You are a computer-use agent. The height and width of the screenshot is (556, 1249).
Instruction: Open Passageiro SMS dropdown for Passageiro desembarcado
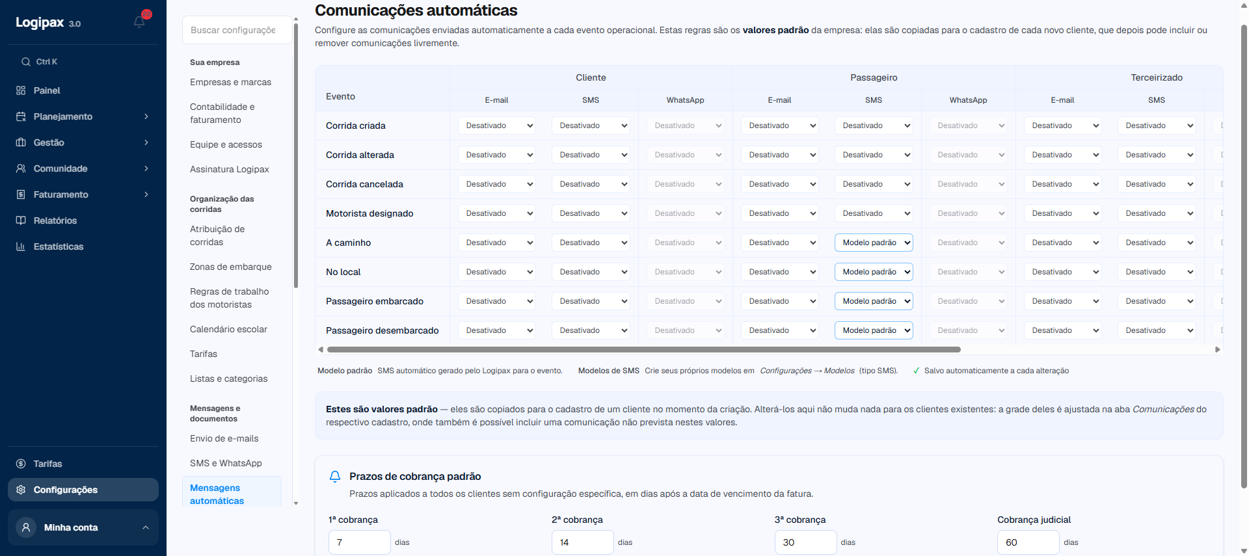click(874, 330)
